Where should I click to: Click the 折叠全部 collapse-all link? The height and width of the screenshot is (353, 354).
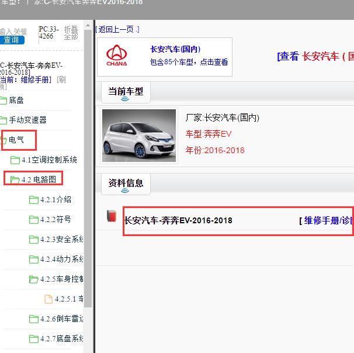71,33
